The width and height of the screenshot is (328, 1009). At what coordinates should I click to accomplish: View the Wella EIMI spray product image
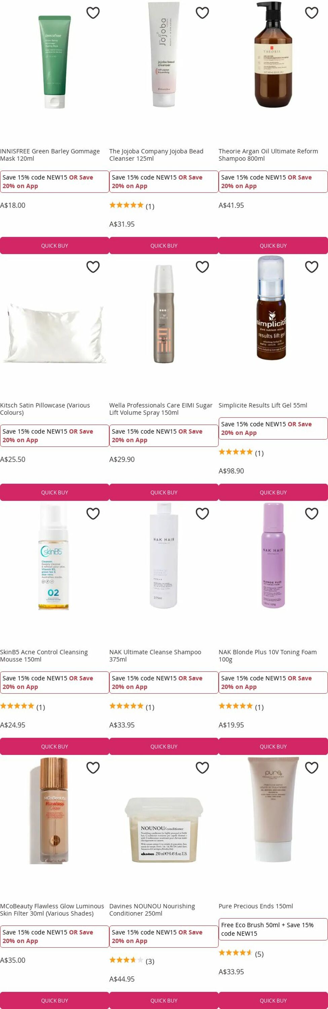tap(164, 314)
